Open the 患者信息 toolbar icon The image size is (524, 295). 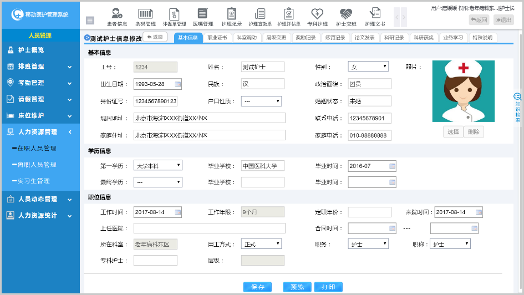[117, 17]
